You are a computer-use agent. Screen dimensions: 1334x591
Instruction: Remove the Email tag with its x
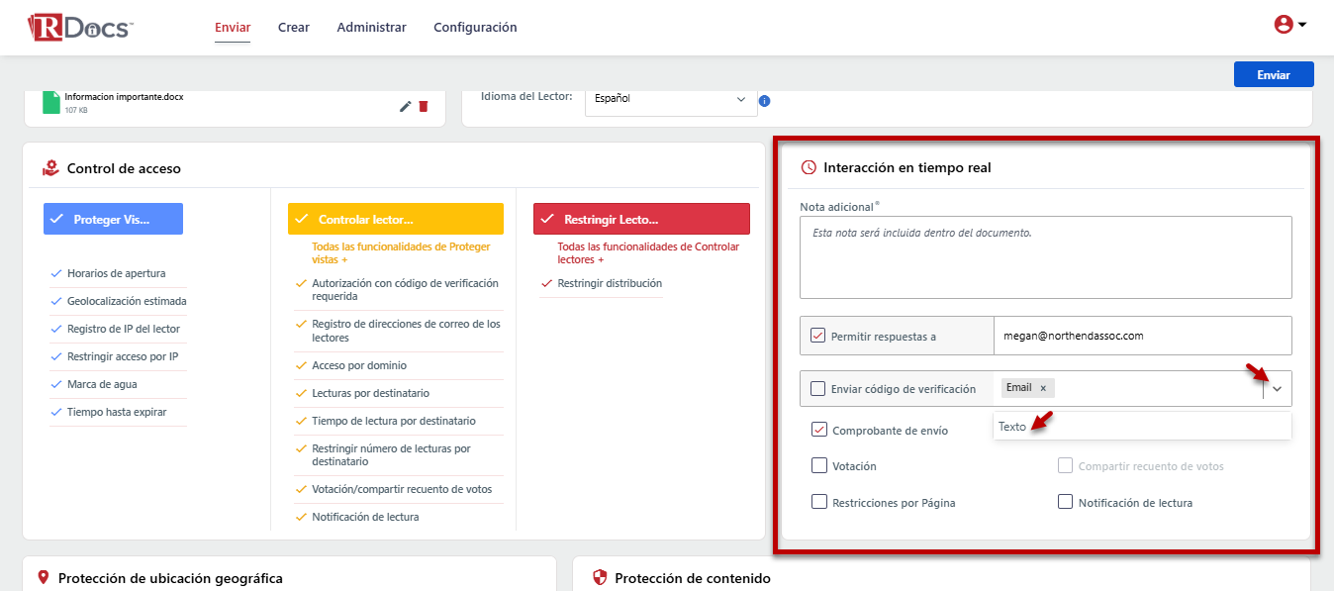1043,388
